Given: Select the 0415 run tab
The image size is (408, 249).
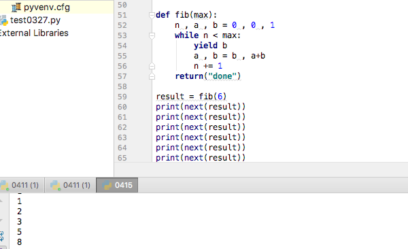Looking at the screenshot, I should coord(117,185).
